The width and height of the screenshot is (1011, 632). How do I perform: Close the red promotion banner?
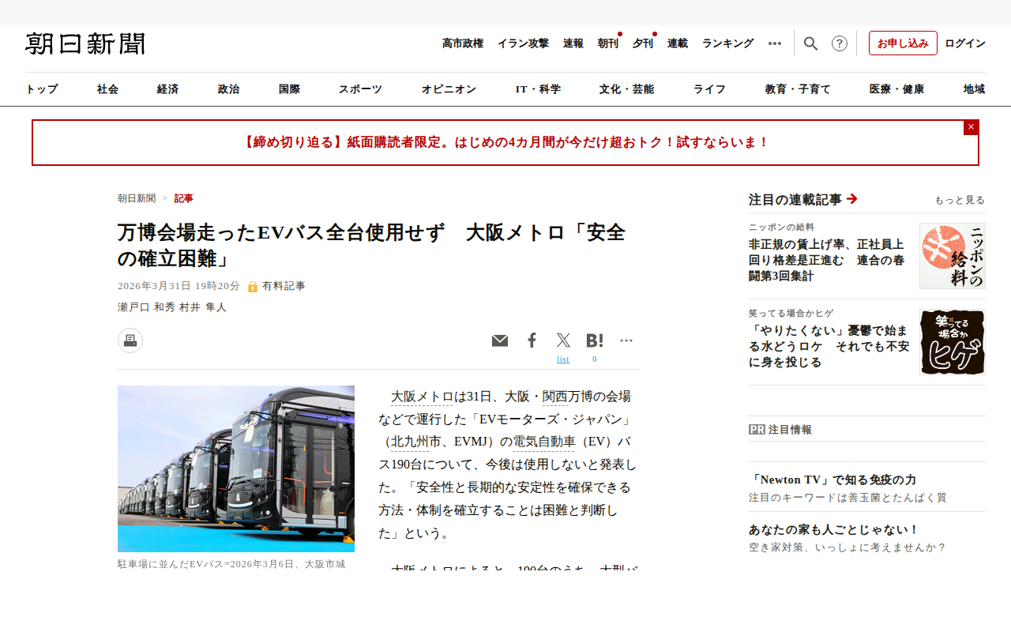point(971,127)
